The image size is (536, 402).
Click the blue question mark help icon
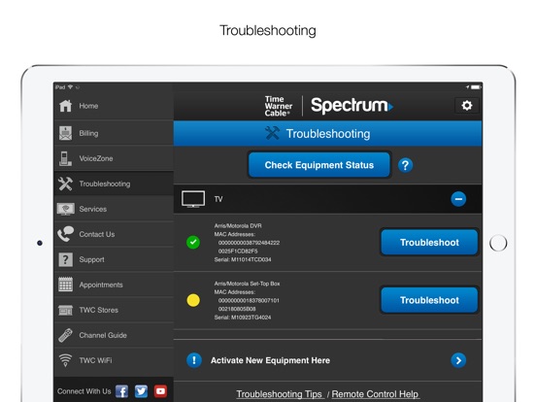coord(405,165)
